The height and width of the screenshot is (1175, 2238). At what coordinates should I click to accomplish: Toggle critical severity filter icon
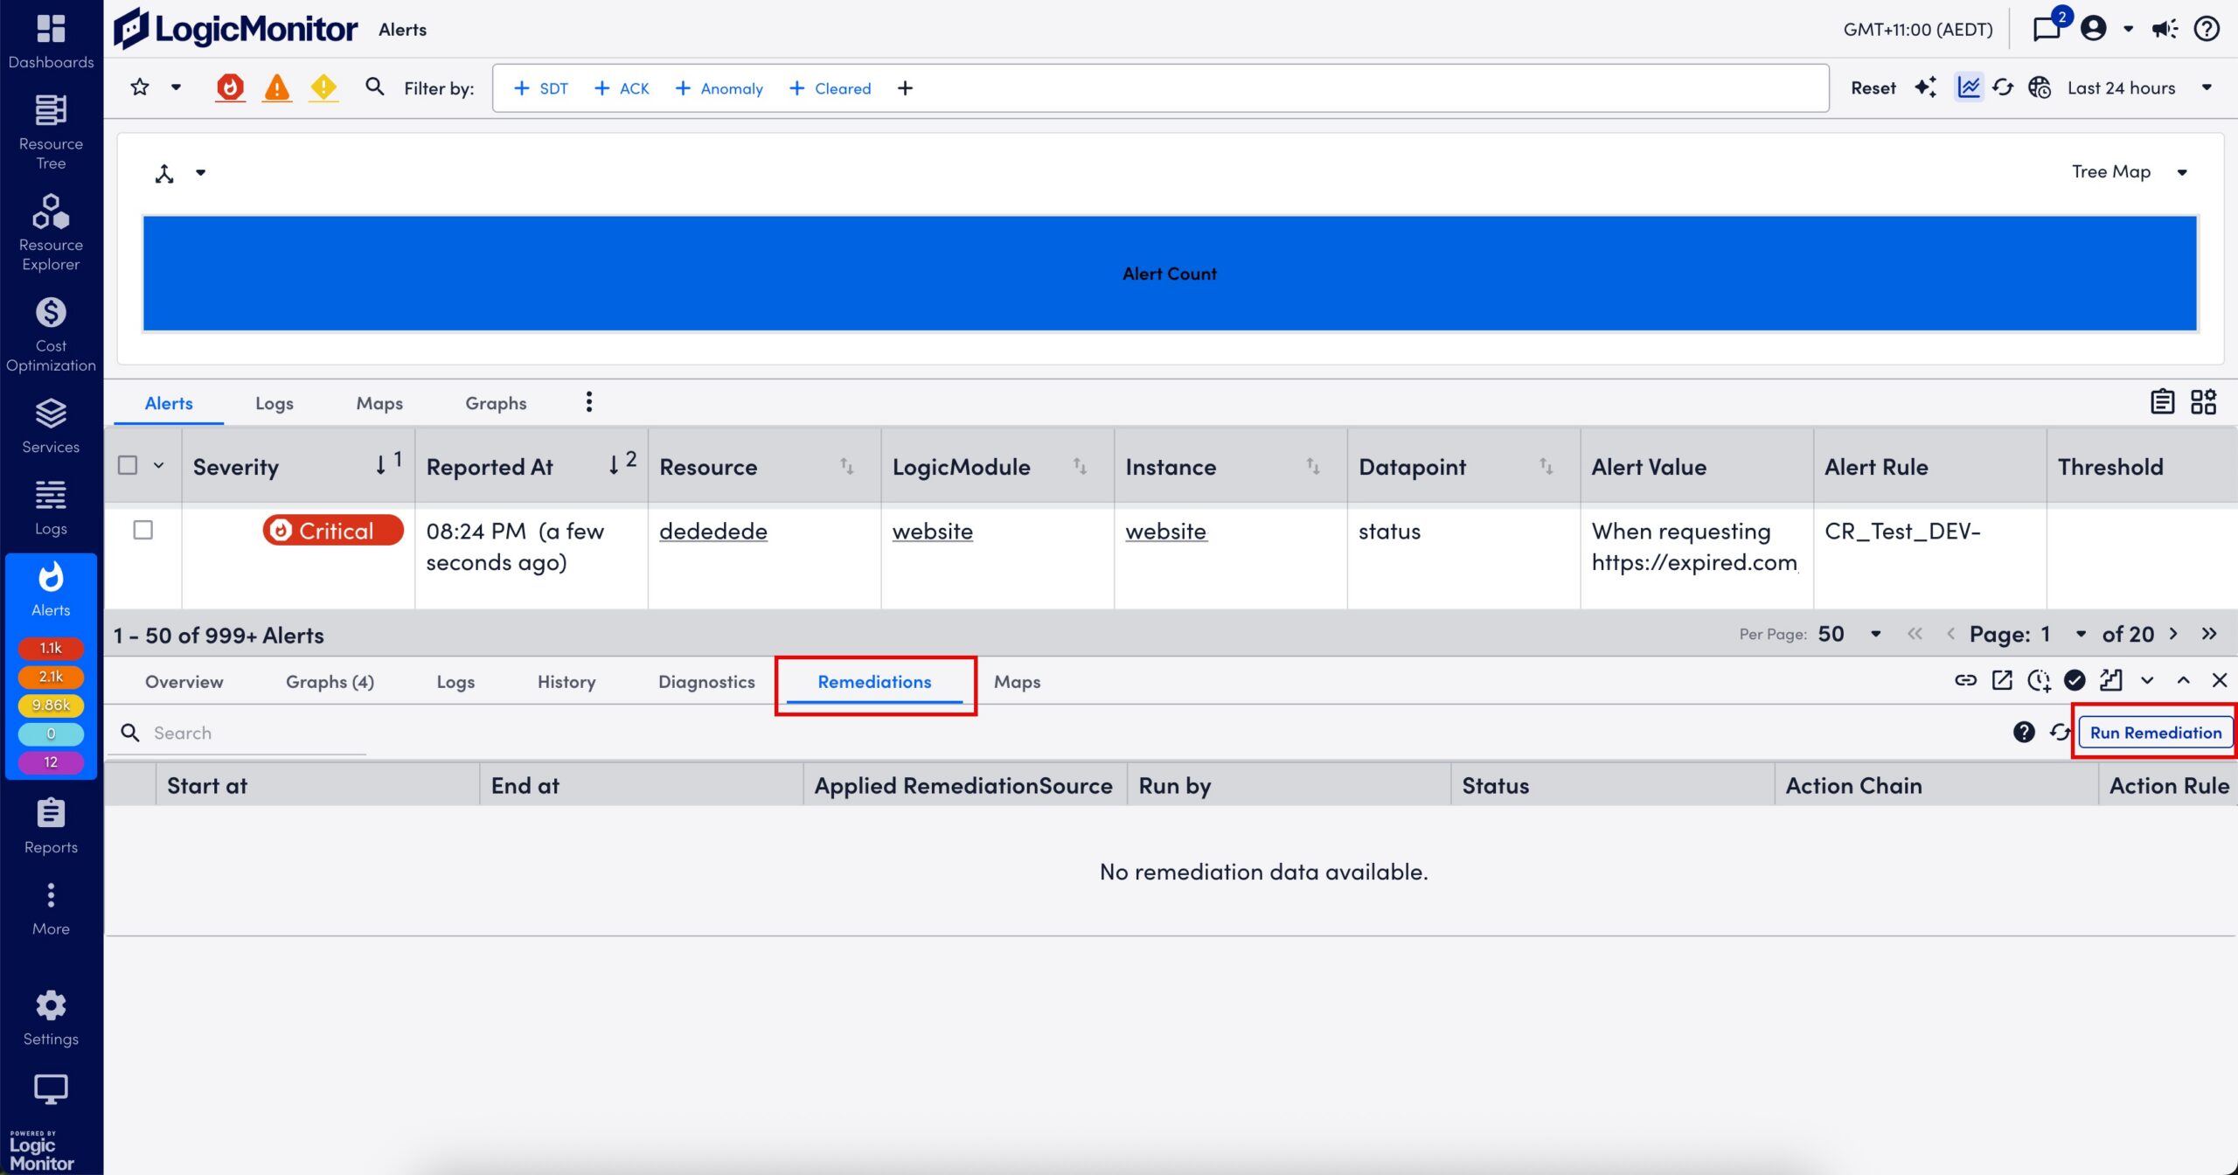coord(230,87)
